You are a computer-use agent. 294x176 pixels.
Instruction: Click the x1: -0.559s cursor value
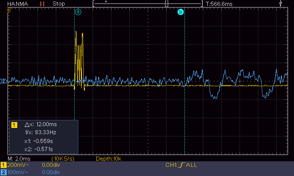(39, 141)
